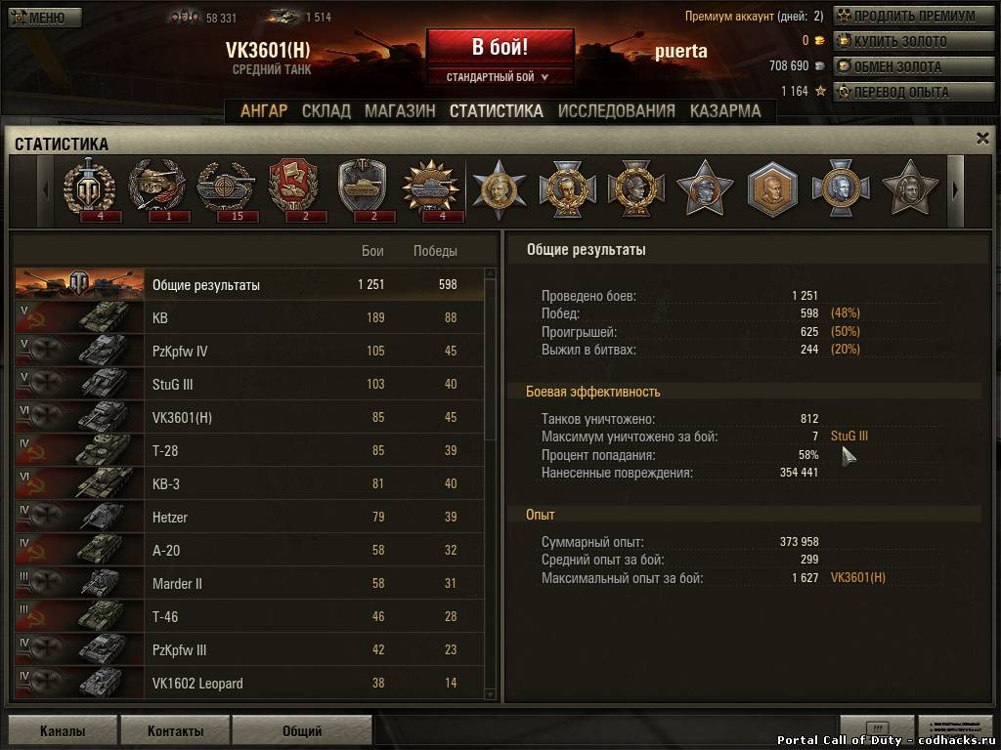This screenshot has width=1001, height=750.
Task: Select the sniper crosshair tank badge
Action: pyautogui.click(x=226, y=187)
